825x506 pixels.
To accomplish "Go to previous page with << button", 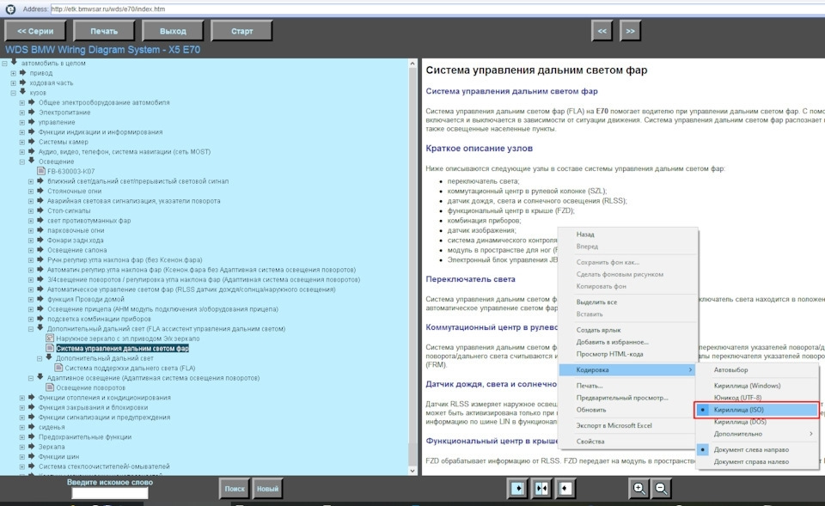I will (x=602, y=31).
